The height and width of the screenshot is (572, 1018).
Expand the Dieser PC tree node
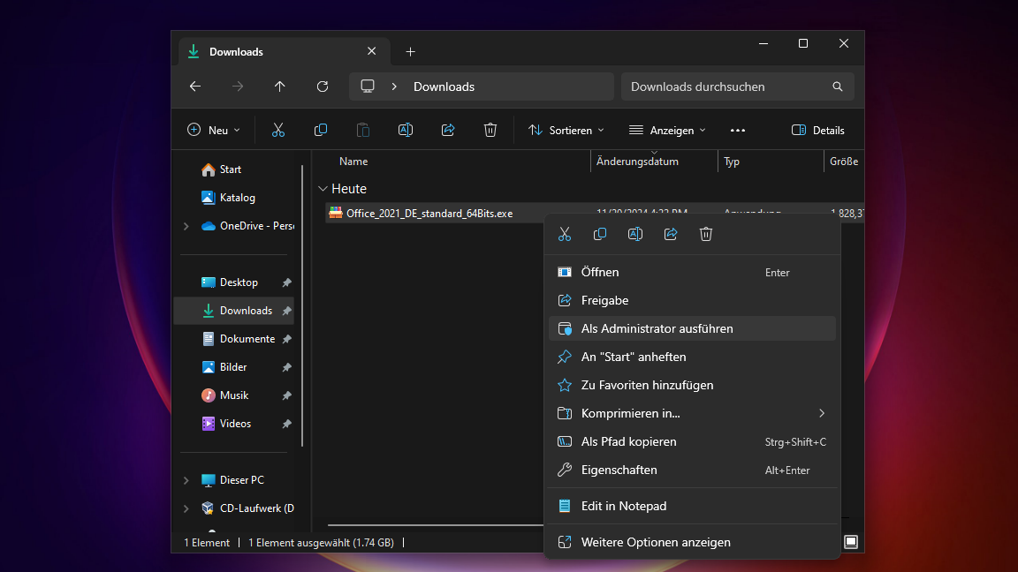186,480
